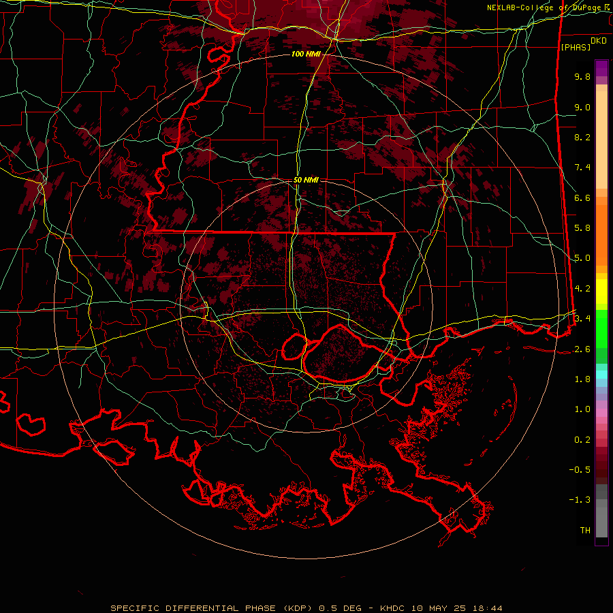Click the 5.8 value on the legend

(582, 228)
